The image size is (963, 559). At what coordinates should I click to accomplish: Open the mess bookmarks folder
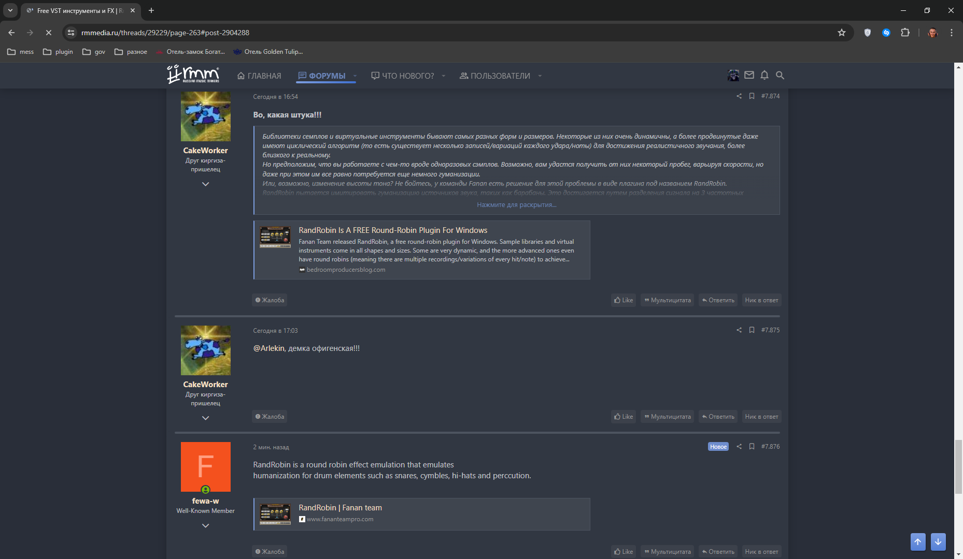21,52
